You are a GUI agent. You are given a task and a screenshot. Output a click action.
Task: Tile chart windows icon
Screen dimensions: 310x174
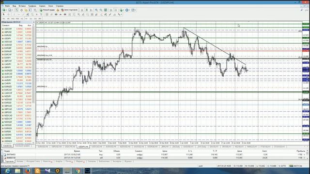pyautogui.click(x=106, y=10)
